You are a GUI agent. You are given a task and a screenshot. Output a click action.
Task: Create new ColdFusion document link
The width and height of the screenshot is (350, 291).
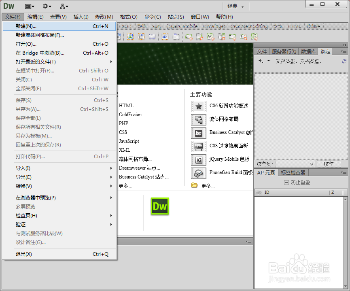click(x=130, y=115)
